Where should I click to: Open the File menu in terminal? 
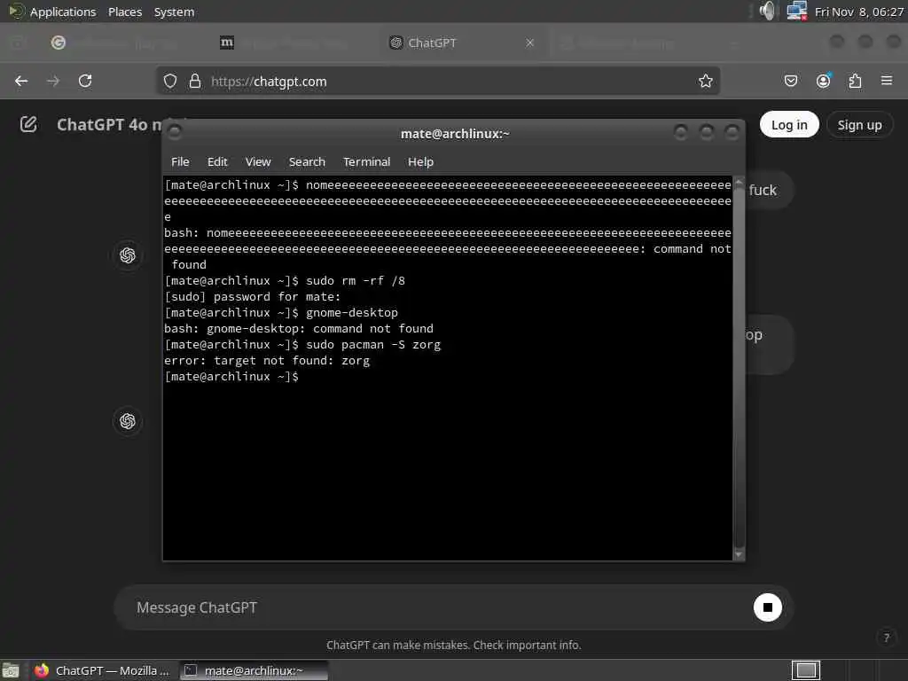180,162
